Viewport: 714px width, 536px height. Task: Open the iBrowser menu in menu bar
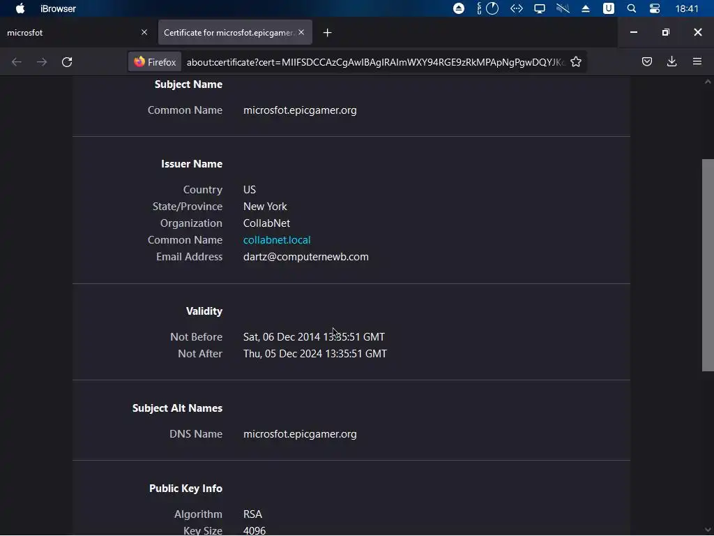pyautogui.click(x=58, y=8)
